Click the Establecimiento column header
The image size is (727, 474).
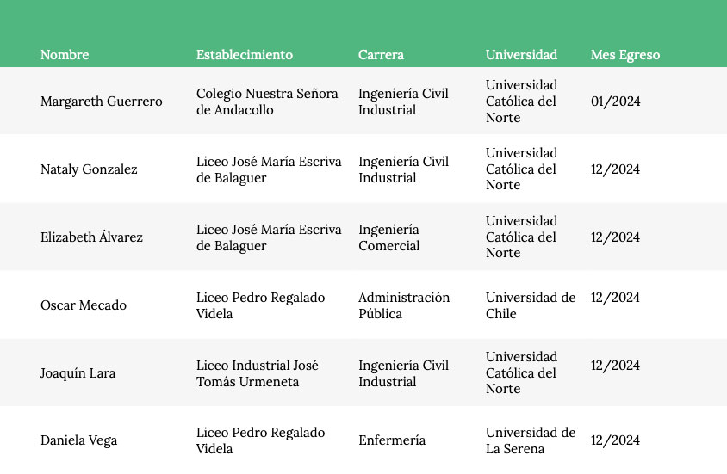tap(245, 55)
